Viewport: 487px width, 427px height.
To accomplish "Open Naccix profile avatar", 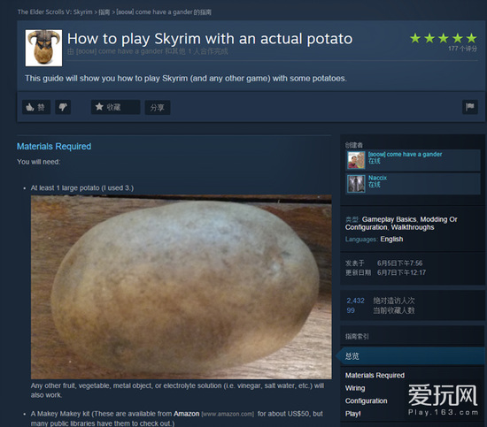I will pos(356,184).
